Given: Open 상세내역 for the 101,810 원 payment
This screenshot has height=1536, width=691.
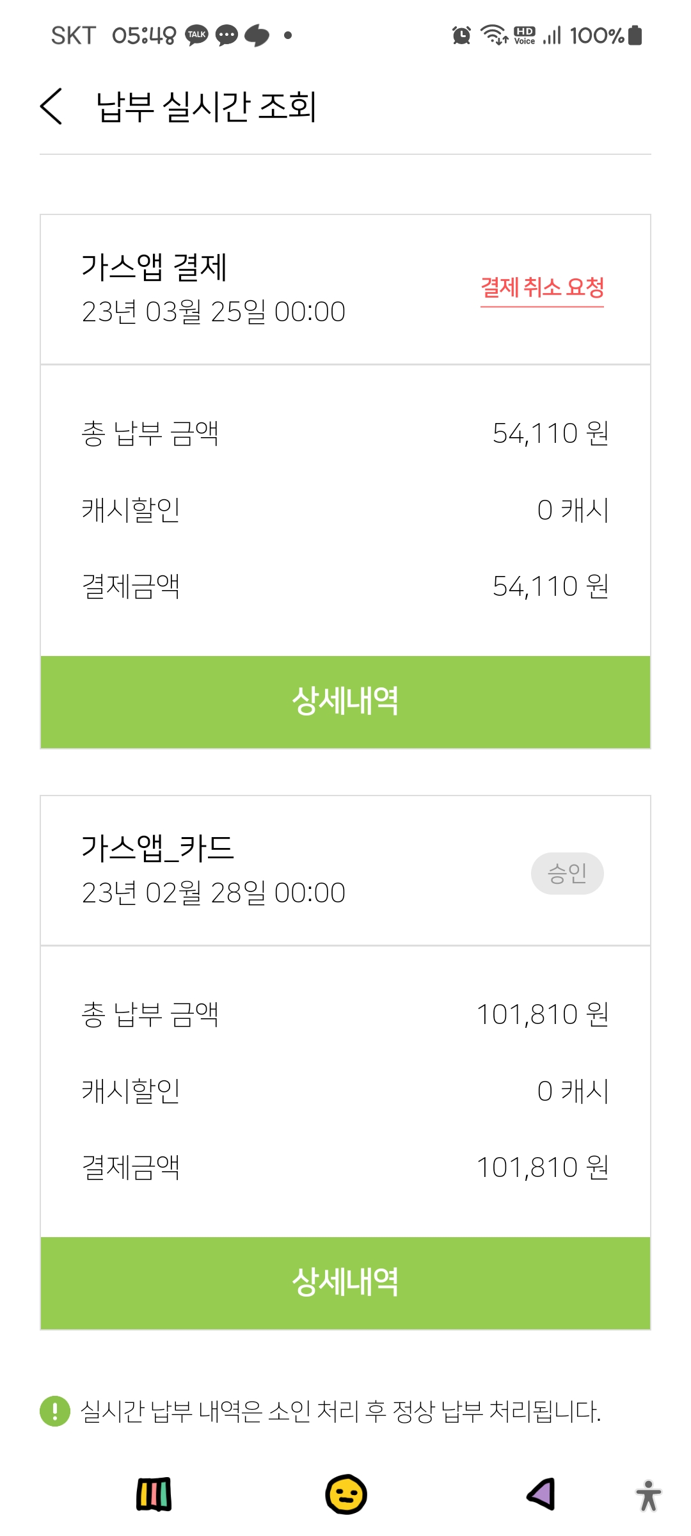Looking at the screenshot, I should pyautogui.click(x=345, y=1283).
